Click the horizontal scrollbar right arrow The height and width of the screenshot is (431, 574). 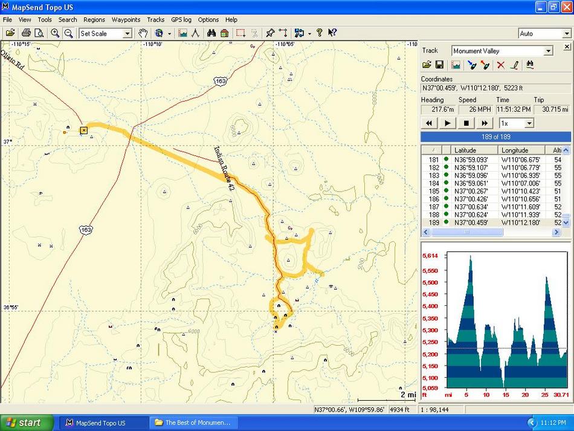[556, 232]
